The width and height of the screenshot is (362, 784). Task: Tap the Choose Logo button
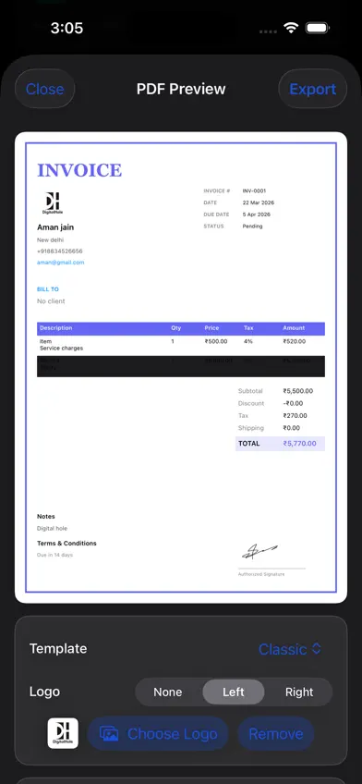click(158, 733)
